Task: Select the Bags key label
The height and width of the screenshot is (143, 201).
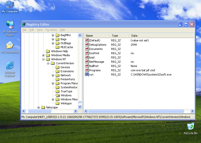Action: pos(64,39)
